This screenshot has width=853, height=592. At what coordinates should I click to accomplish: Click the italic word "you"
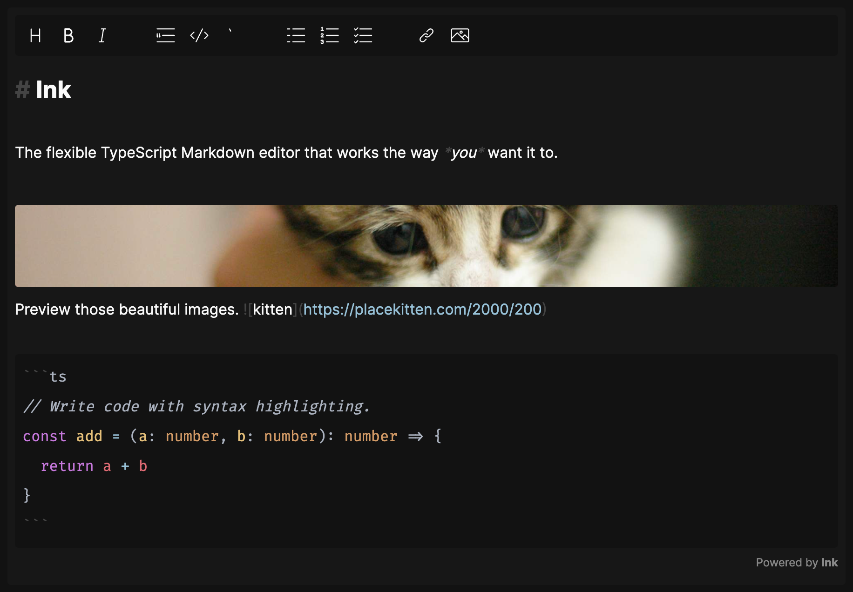(464, 153)
